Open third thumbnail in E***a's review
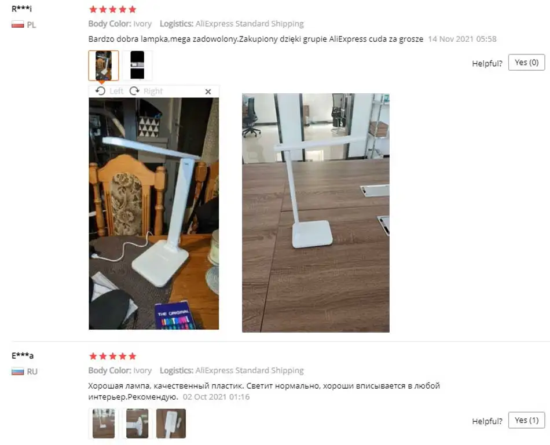This screenshot has width=550, height=445. (171, 424)
